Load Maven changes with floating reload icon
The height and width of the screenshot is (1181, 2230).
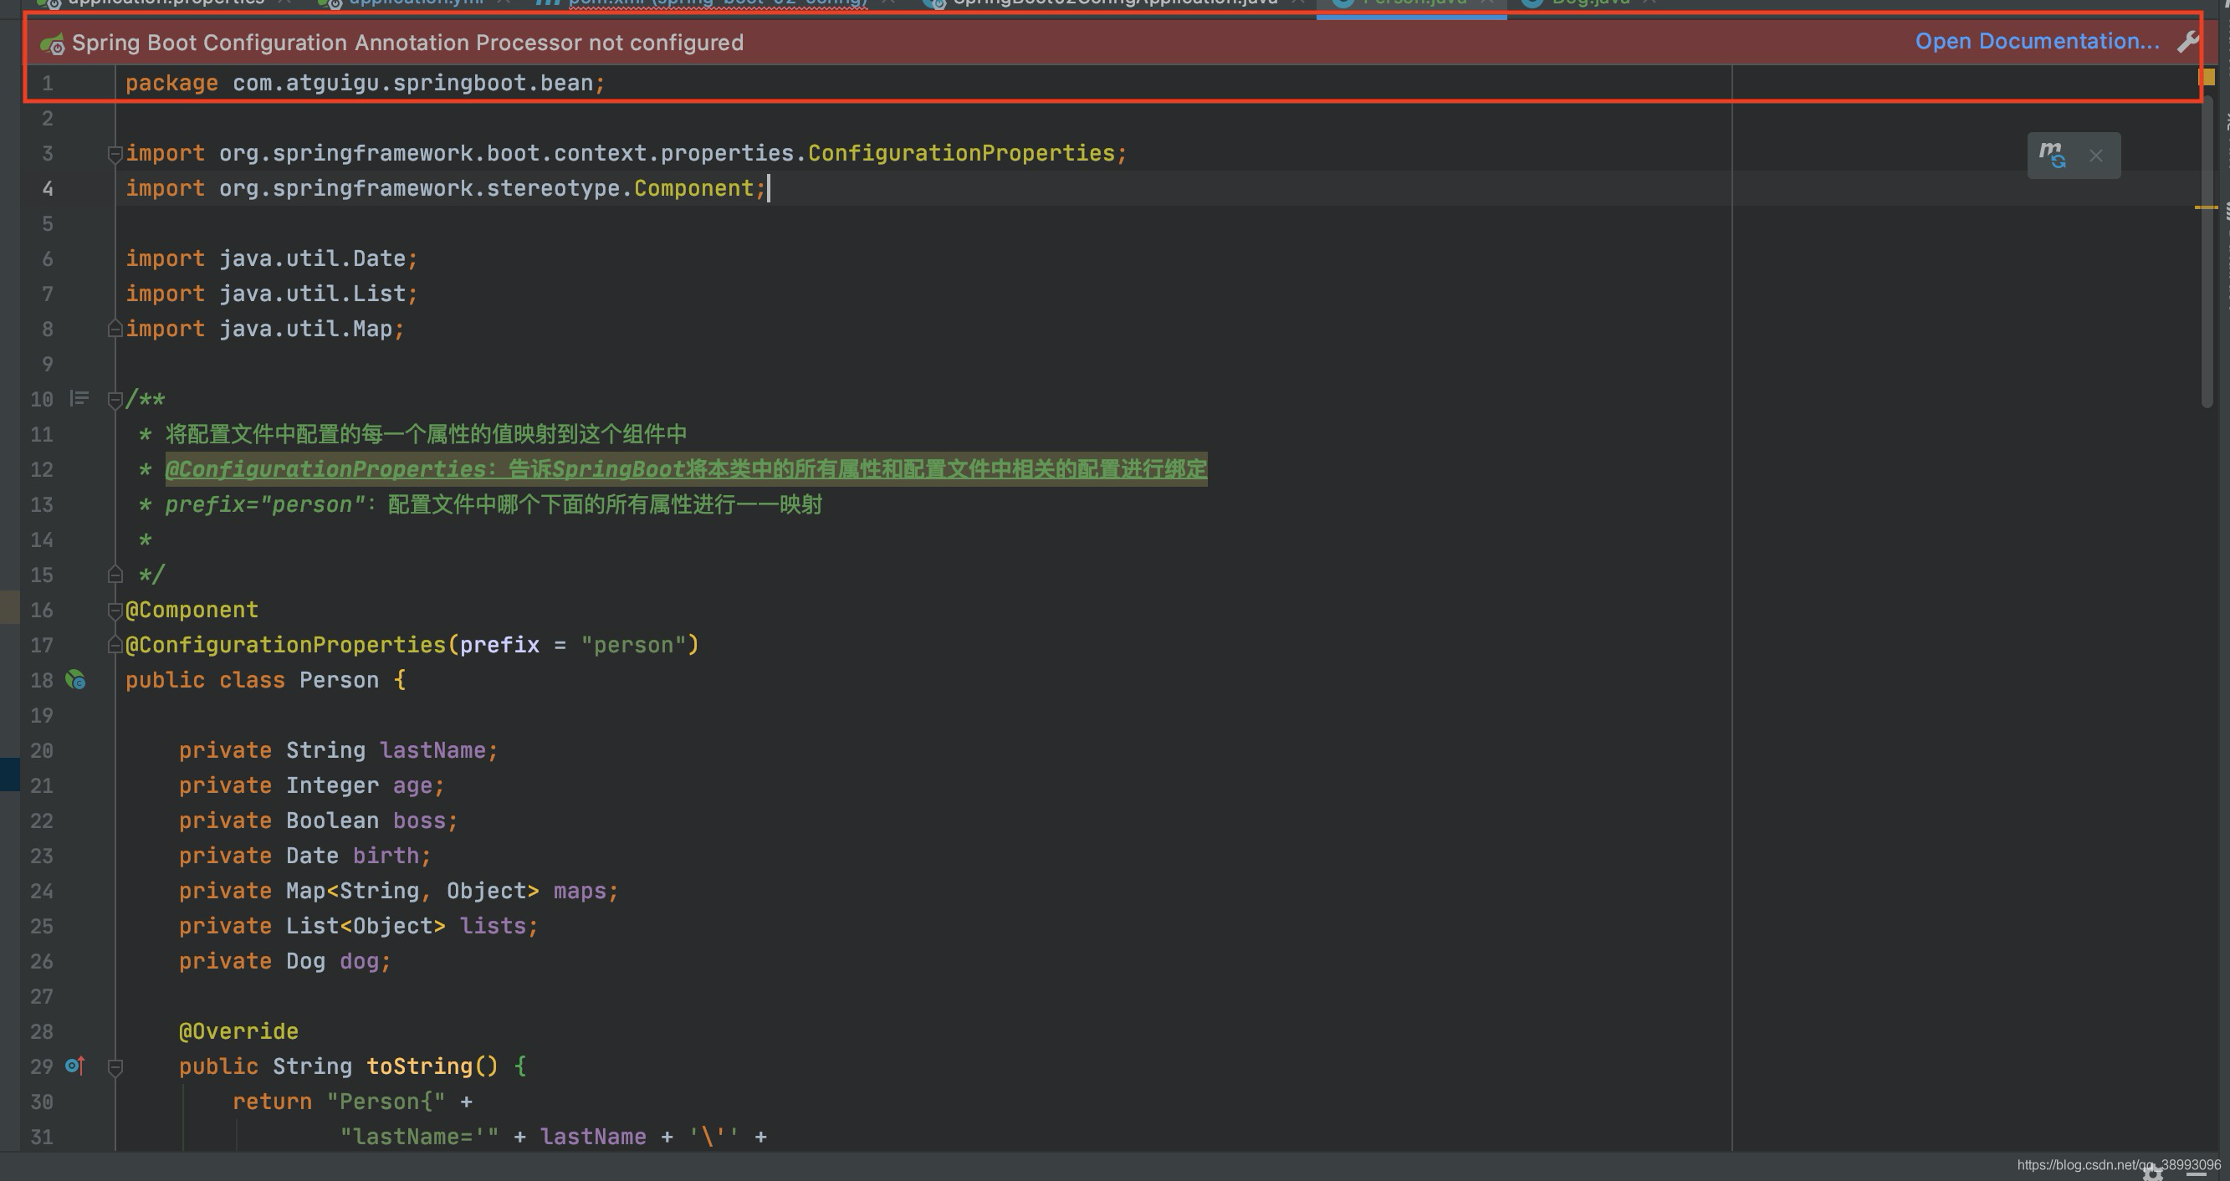[2052, 156]
